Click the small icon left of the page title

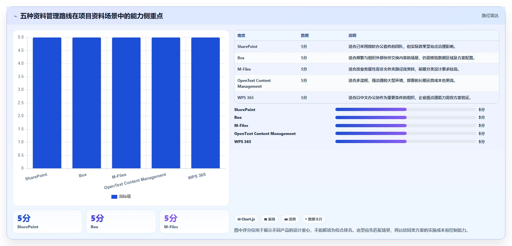click(x=15, y=16)
